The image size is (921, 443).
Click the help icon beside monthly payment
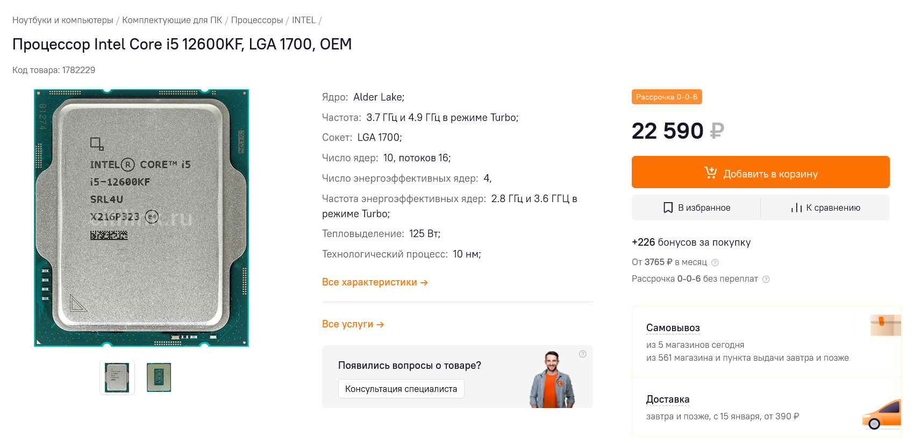[715, 262]
